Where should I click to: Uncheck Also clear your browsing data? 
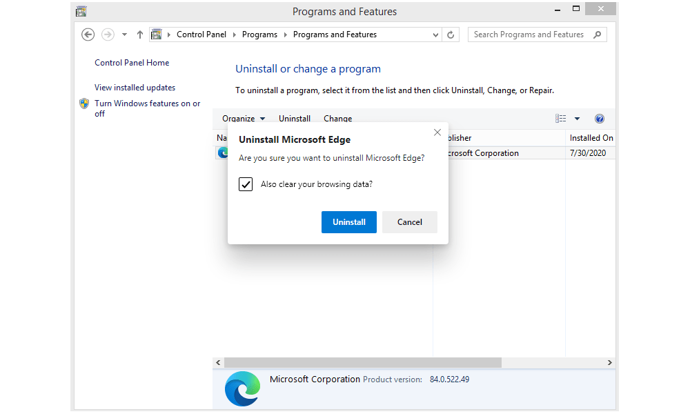pos(246,184)
